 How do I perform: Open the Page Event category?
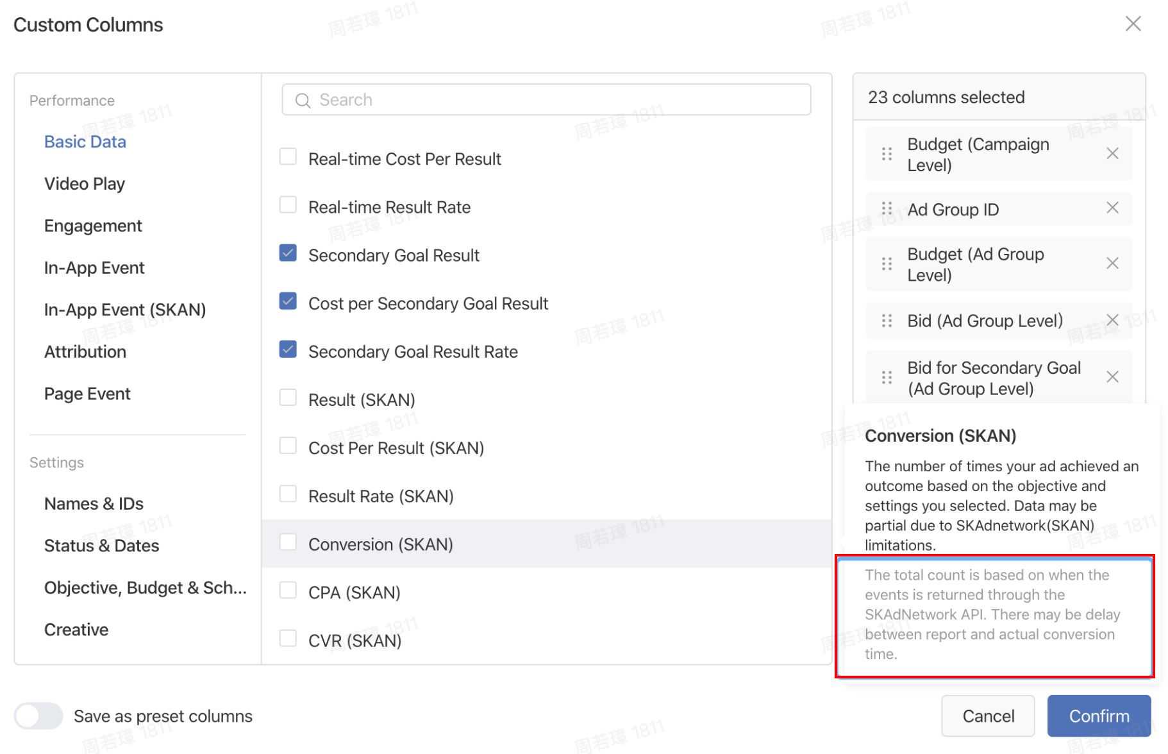[x=87, y=394]
